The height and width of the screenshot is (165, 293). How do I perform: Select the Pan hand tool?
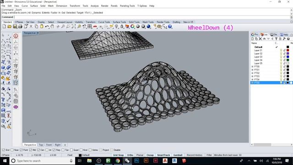coord(52,27)
